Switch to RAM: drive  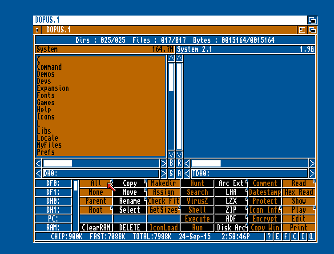pos(53,228)
